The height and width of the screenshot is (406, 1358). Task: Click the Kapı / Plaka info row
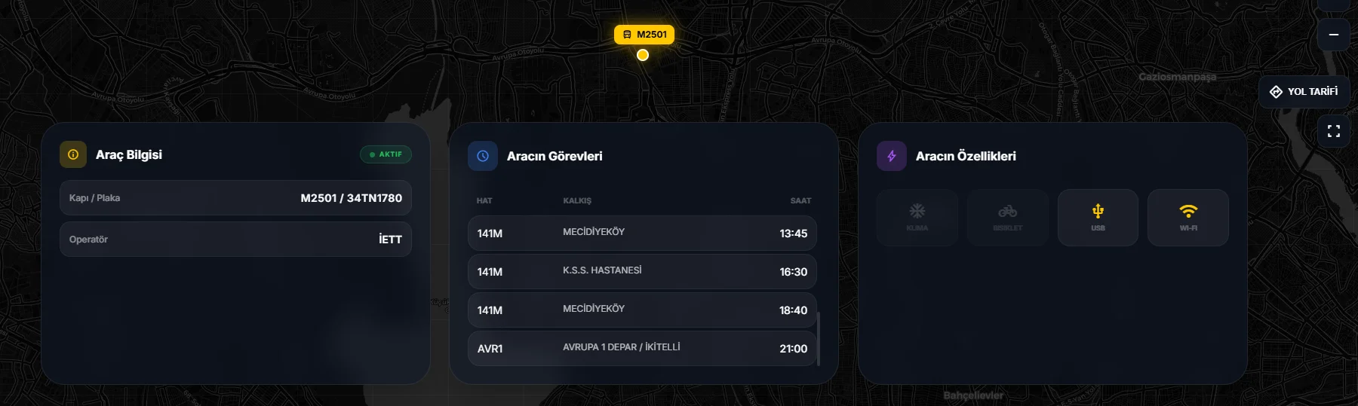[235, 198]
